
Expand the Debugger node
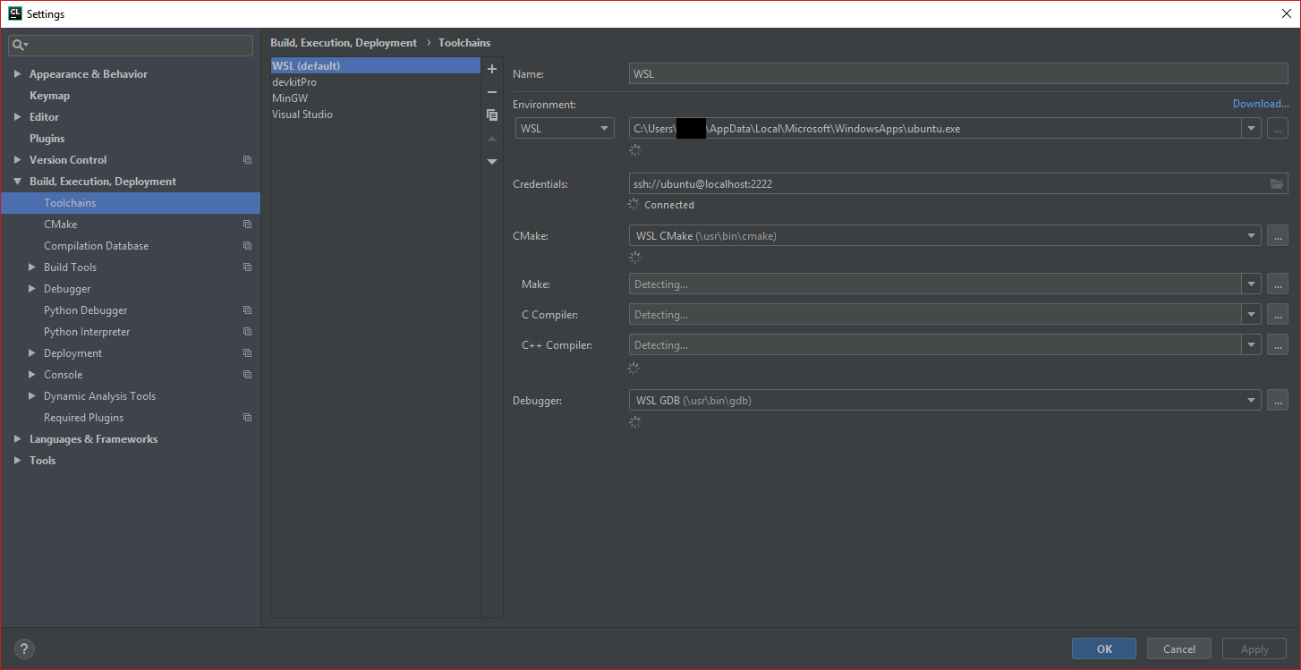click(x=31, y=289)
